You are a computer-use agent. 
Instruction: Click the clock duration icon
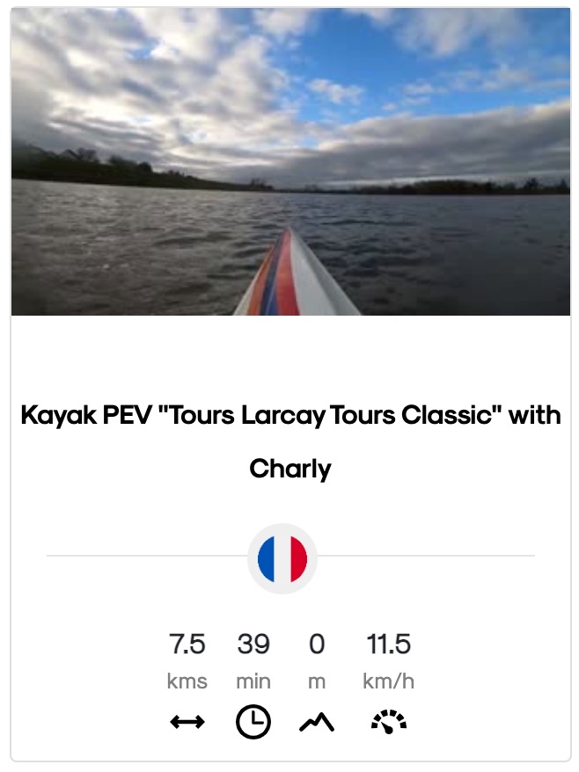(253, 722)
